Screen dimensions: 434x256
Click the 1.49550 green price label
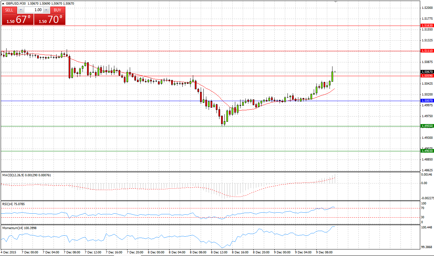click(427, 126)
